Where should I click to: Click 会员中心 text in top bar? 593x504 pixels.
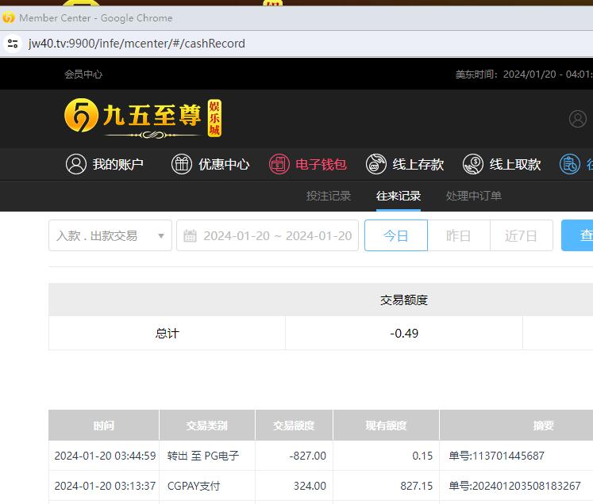pos(83,74)
